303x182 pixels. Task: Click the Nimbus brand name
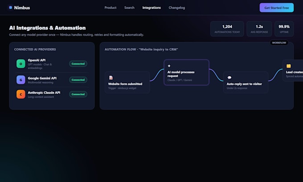pyautogui.click(x=22, y=8)
